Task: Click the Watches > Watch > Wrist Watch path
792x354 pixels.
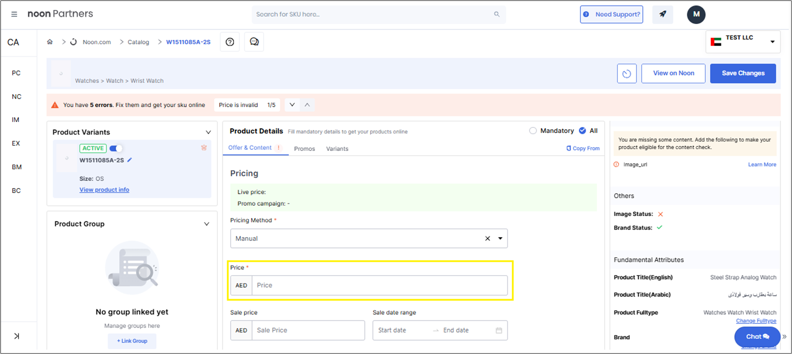Action: [x=119, y=81]
